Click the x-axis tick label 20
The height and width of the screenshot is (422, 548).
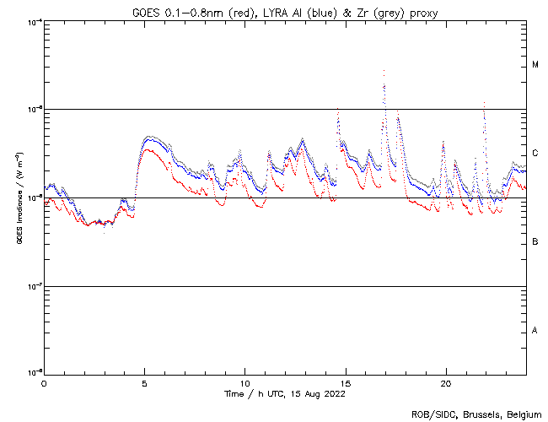point(445,383)
